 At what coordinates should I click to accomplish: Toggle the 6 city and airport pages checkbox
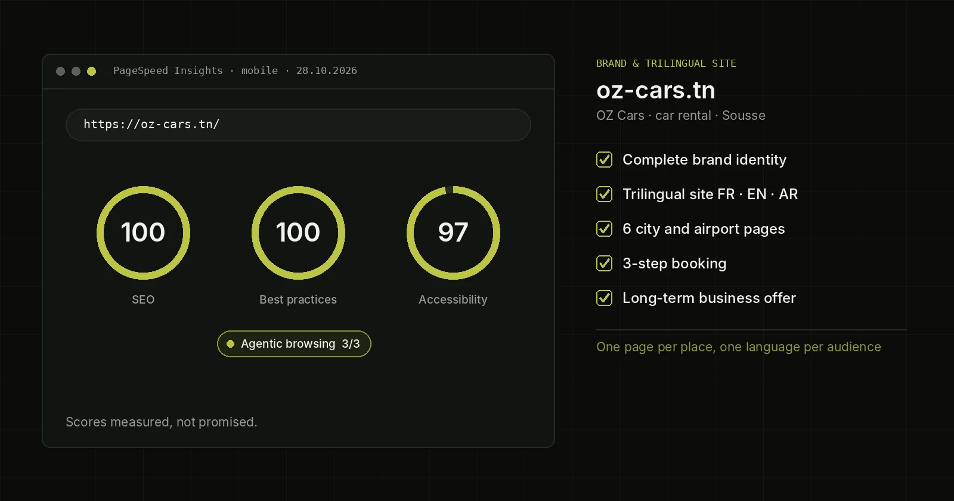(x=604, y=228)
